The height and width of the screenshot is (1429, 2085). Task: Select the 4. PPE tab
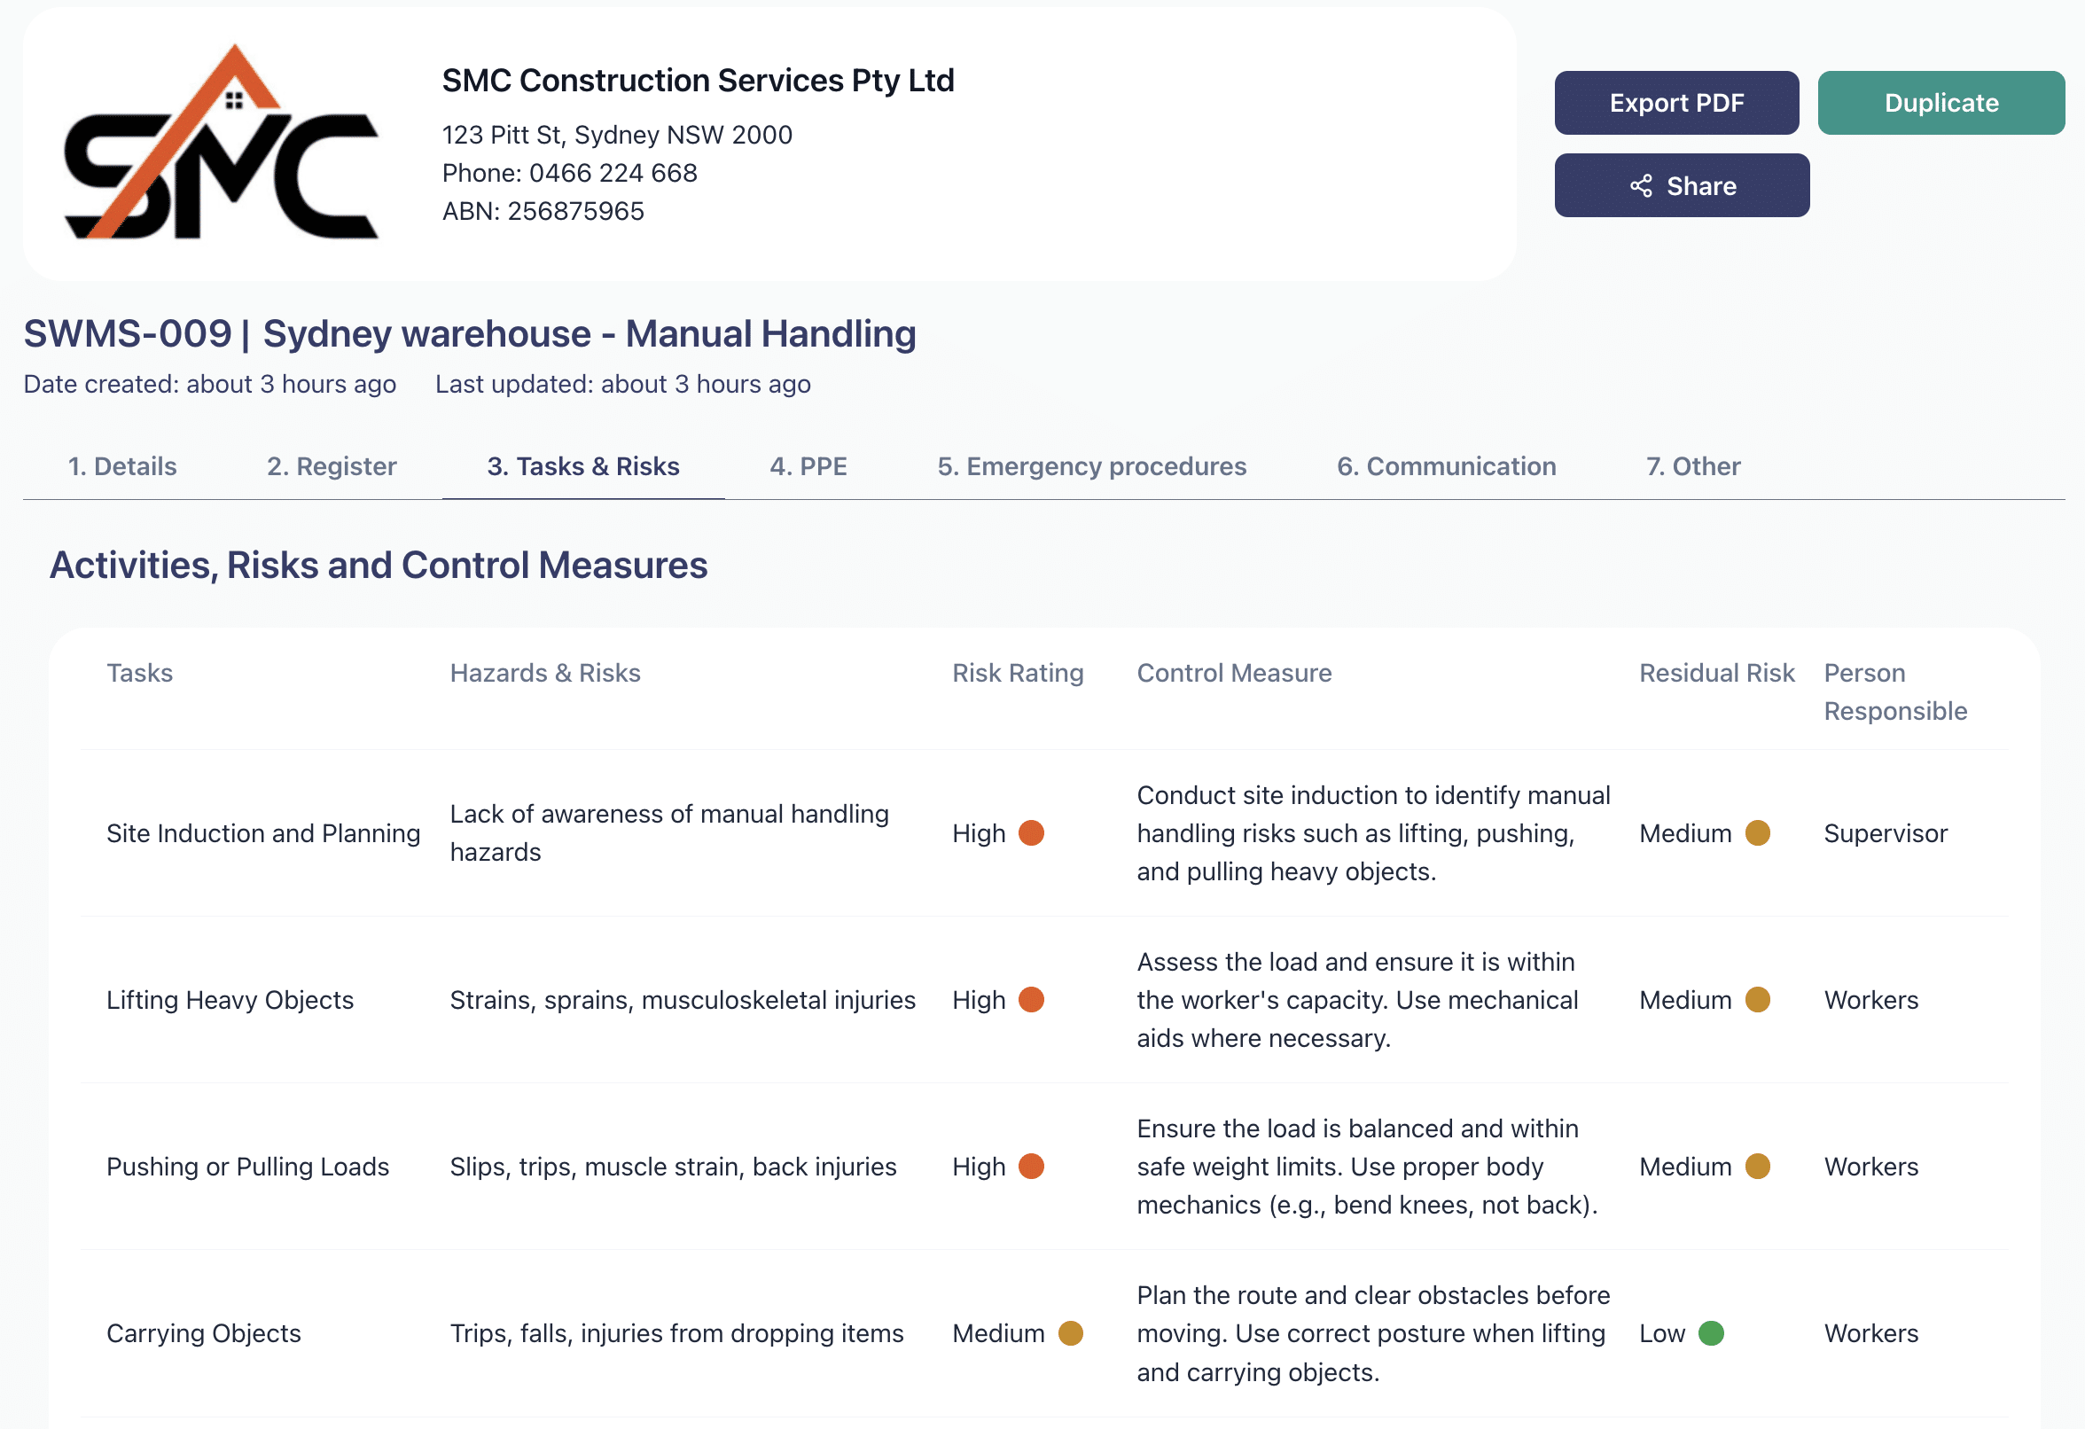click(808, 465)
